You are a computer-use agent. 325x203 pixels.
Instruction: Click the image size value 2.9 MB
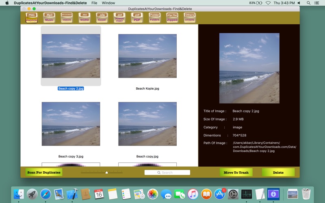tap(238, 119)
